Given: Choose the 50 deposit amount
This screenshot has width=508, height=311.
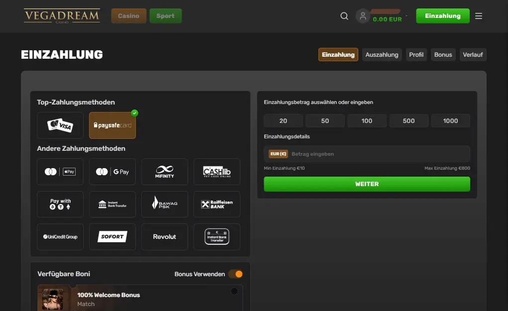Looking at the screenshot, I should click(325, 120).
